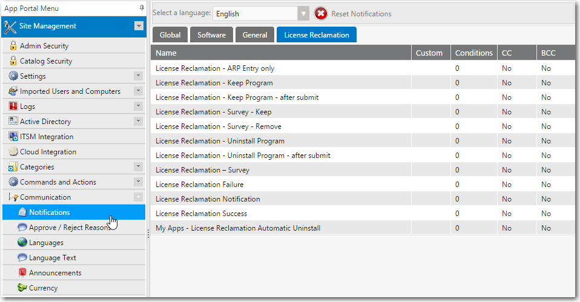580x302 pixels.
Task: Select Language Text in sidebar
Action: coord(53,258)
